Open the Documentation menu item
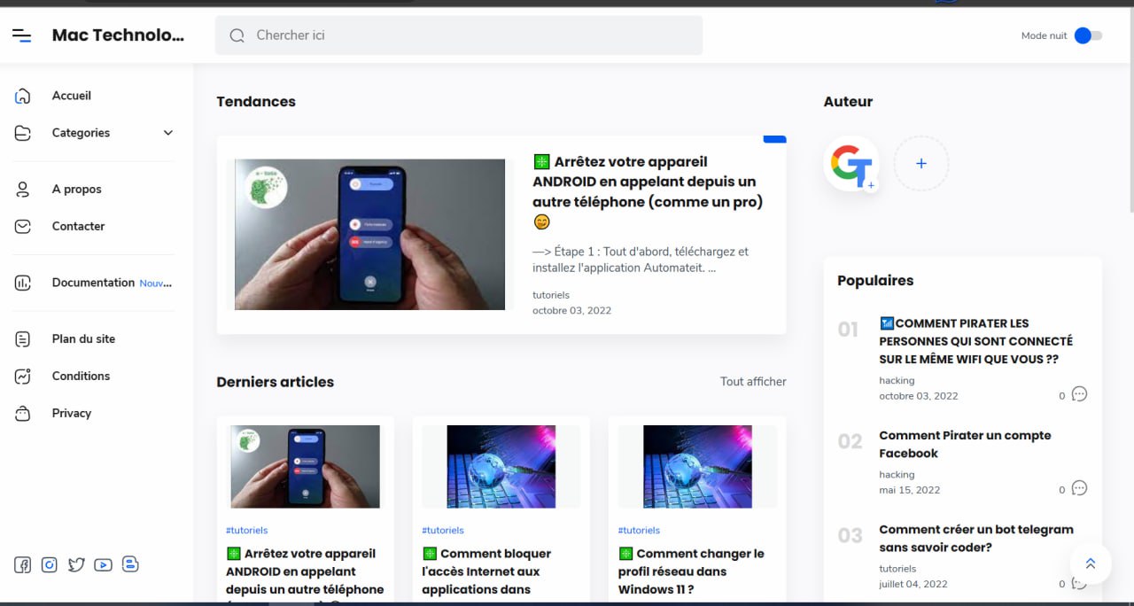This screenshot has width=1134, height=606. [93, 283]
